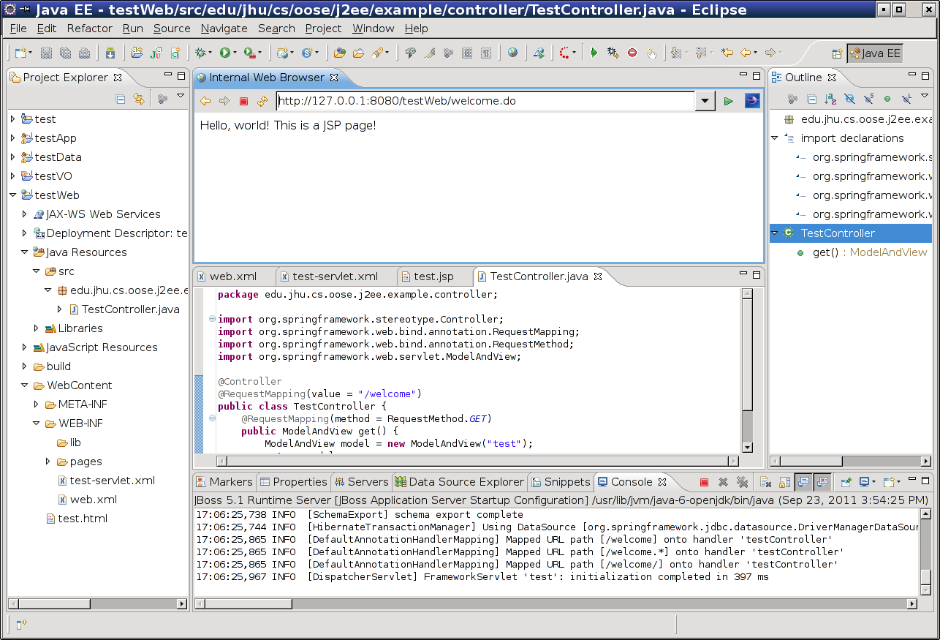
Task: Close the TestController.java editor tab
Action: 597,276
